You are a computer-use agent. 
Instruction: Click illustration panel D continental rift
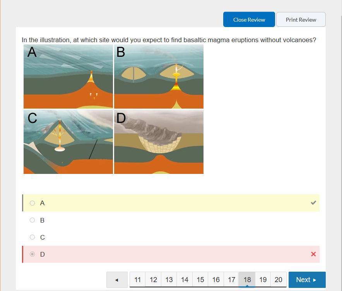(159, 142)
